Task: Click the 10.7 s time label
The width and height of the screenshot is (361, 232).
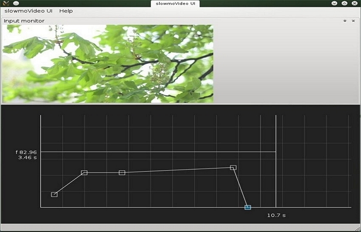Action: (x=276, y=216)
